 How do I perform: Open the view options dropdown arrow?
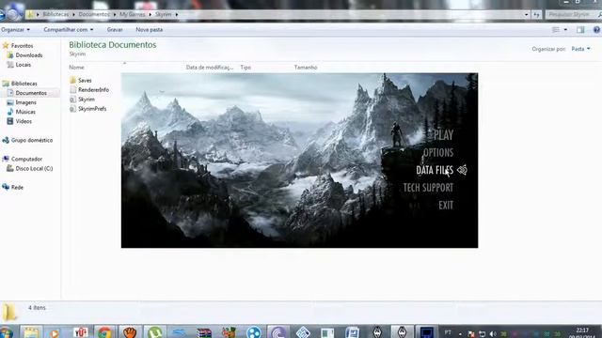tap(565, 29)
